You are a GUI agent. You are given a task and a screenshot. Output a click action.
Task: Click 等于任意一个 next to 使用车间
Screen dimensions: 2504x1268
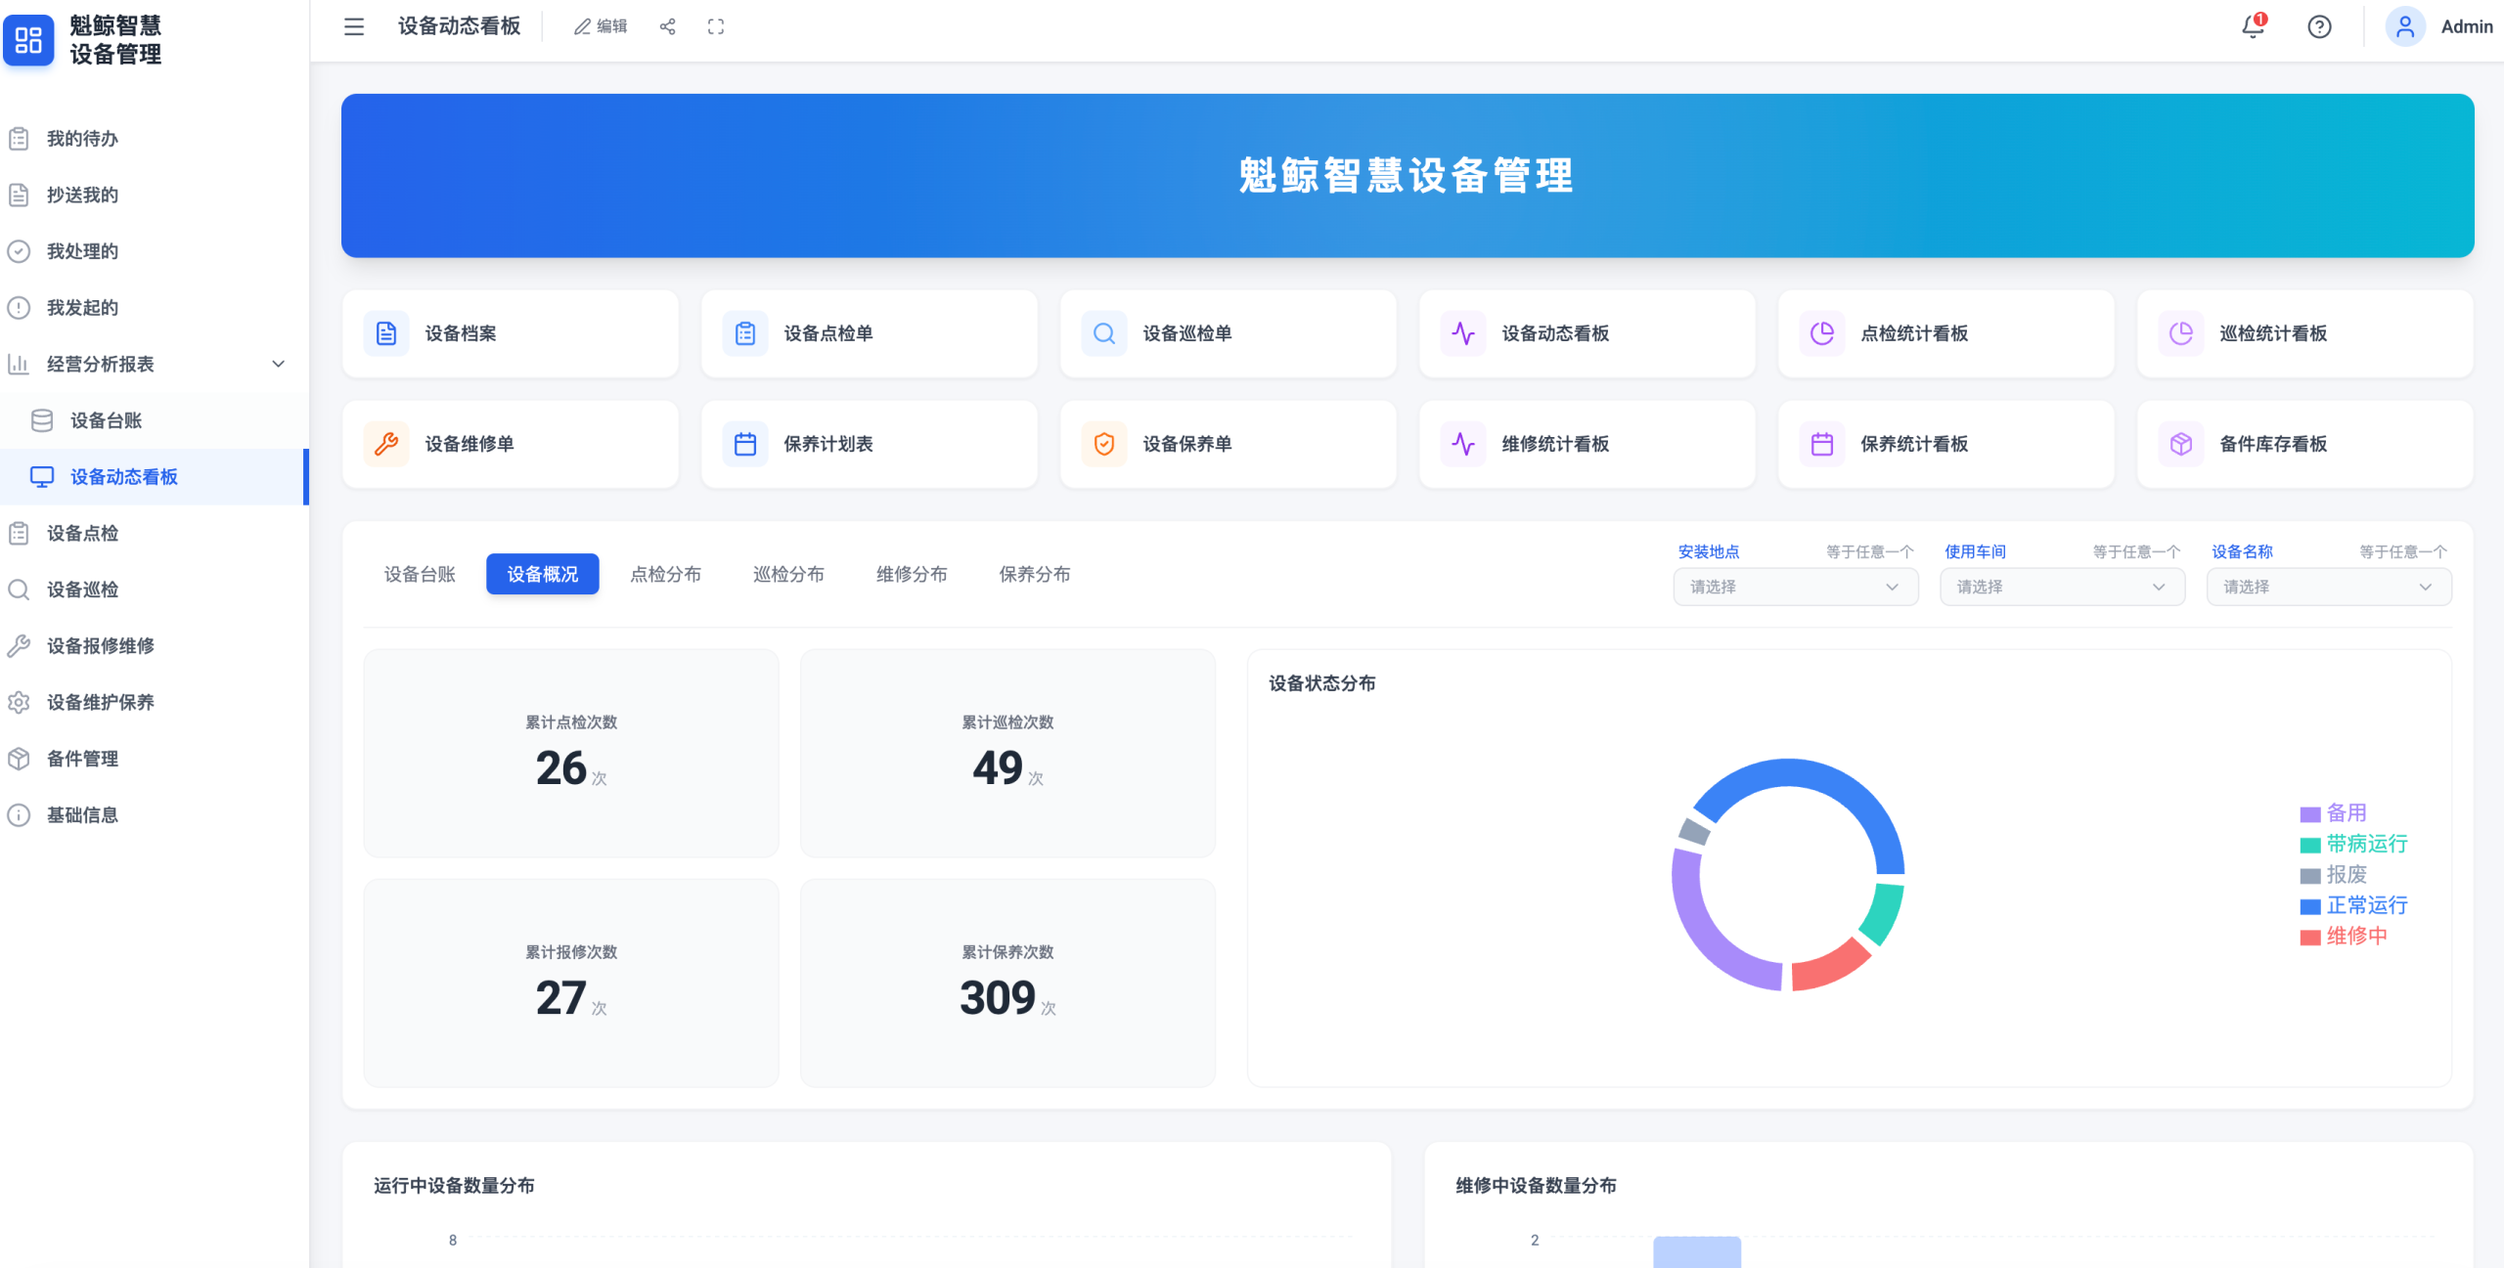point(2137,552)
